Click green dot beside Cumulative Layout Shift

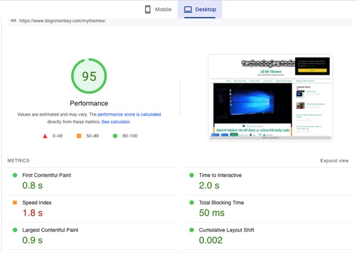tap(192, 230)
